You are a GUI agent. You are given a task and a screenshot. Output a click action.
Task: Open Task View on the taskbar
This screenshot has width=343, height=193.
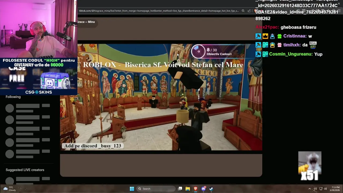[180, 189]
